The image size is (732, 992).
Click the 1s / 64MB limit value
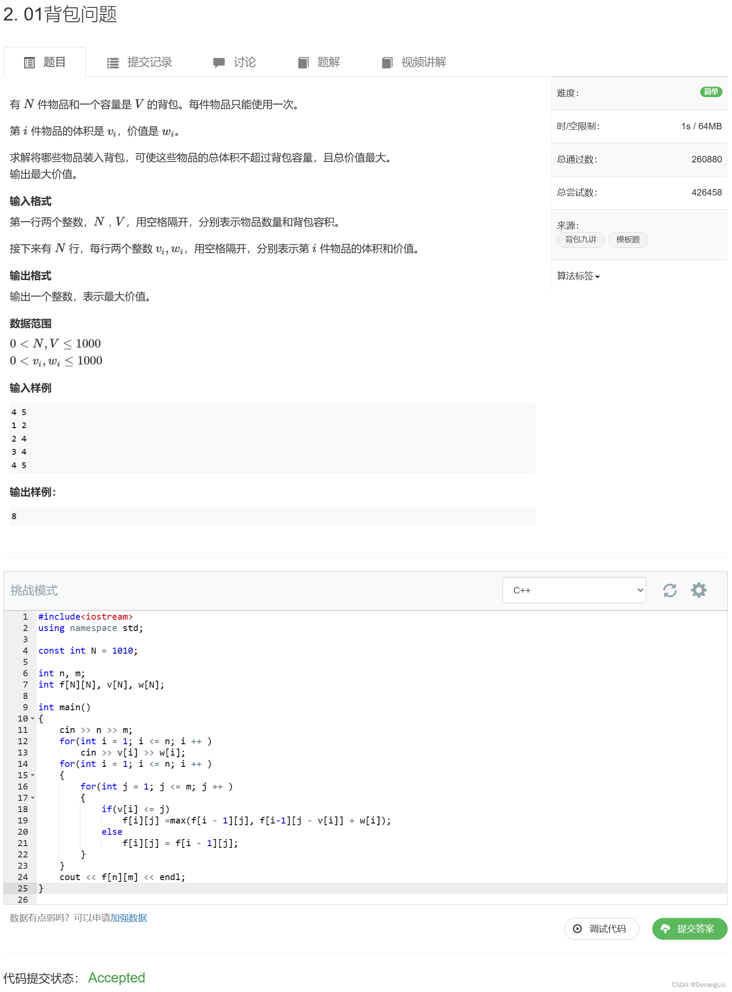coord(702,126)
